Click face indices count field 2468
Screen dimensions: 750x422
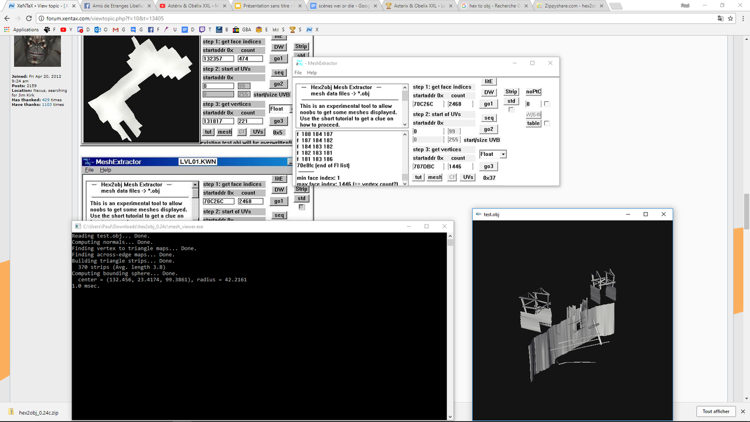(x=461, y=104)
